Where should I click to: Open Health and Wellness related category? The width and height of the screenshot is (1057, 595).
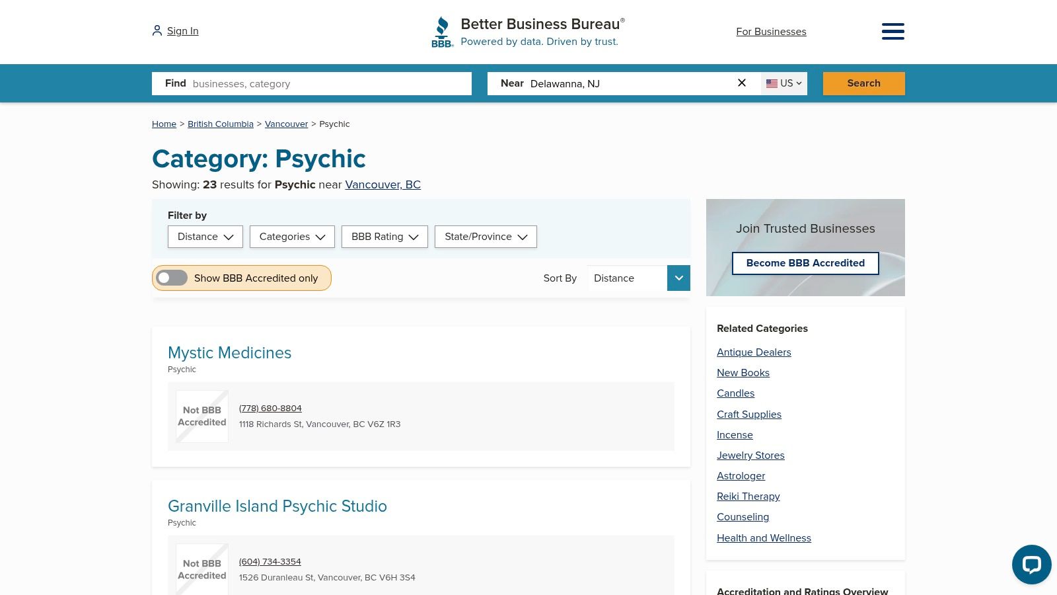pos(764,537)
